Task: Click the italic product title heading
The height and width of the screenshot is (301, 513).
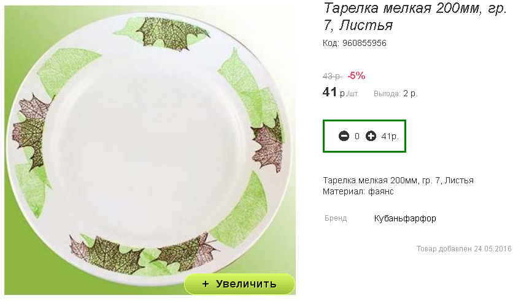Action: [x=415, y=17]
